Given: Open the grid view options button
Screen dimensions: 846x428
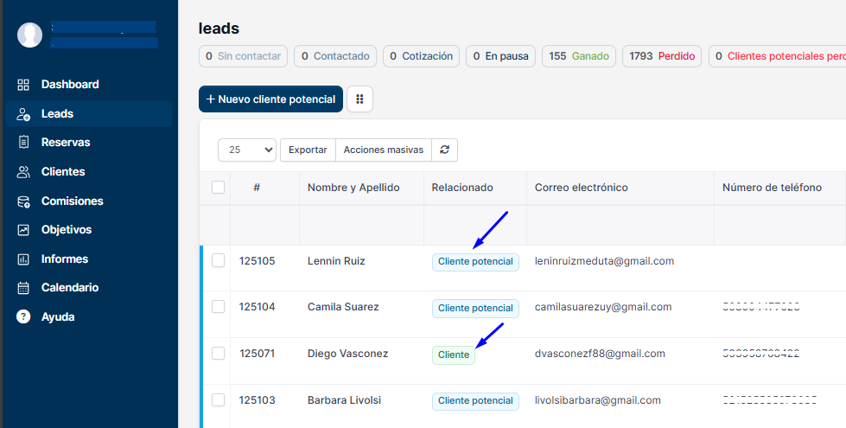Looking at the screenshot, I should (359, 99).
